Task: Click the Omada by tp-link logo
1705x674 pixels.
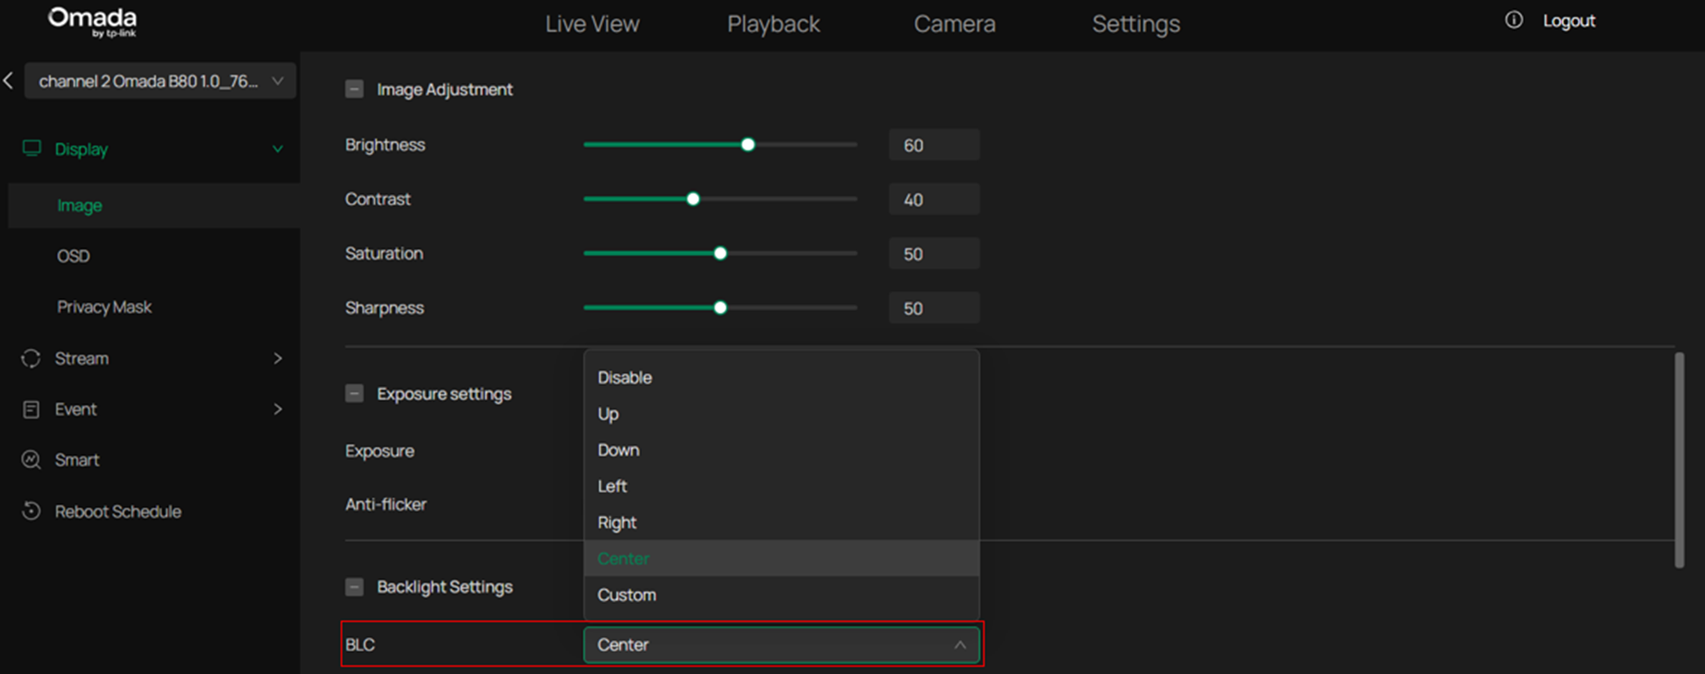Action: (92, 22)
